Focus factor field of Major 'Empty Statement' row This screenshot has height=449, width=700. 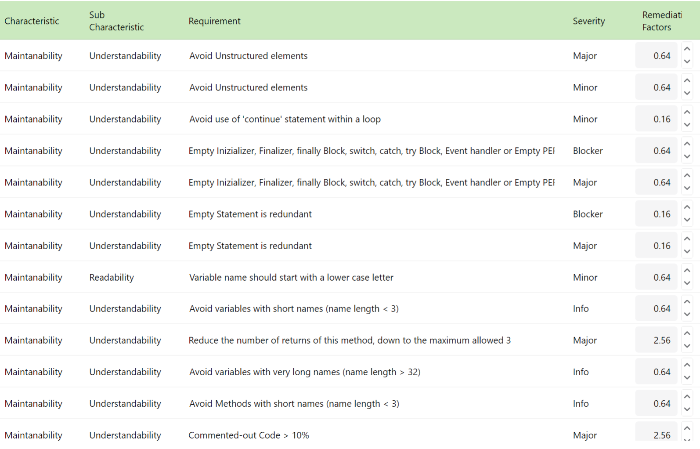pyautogui.click(x=657, y=246)
